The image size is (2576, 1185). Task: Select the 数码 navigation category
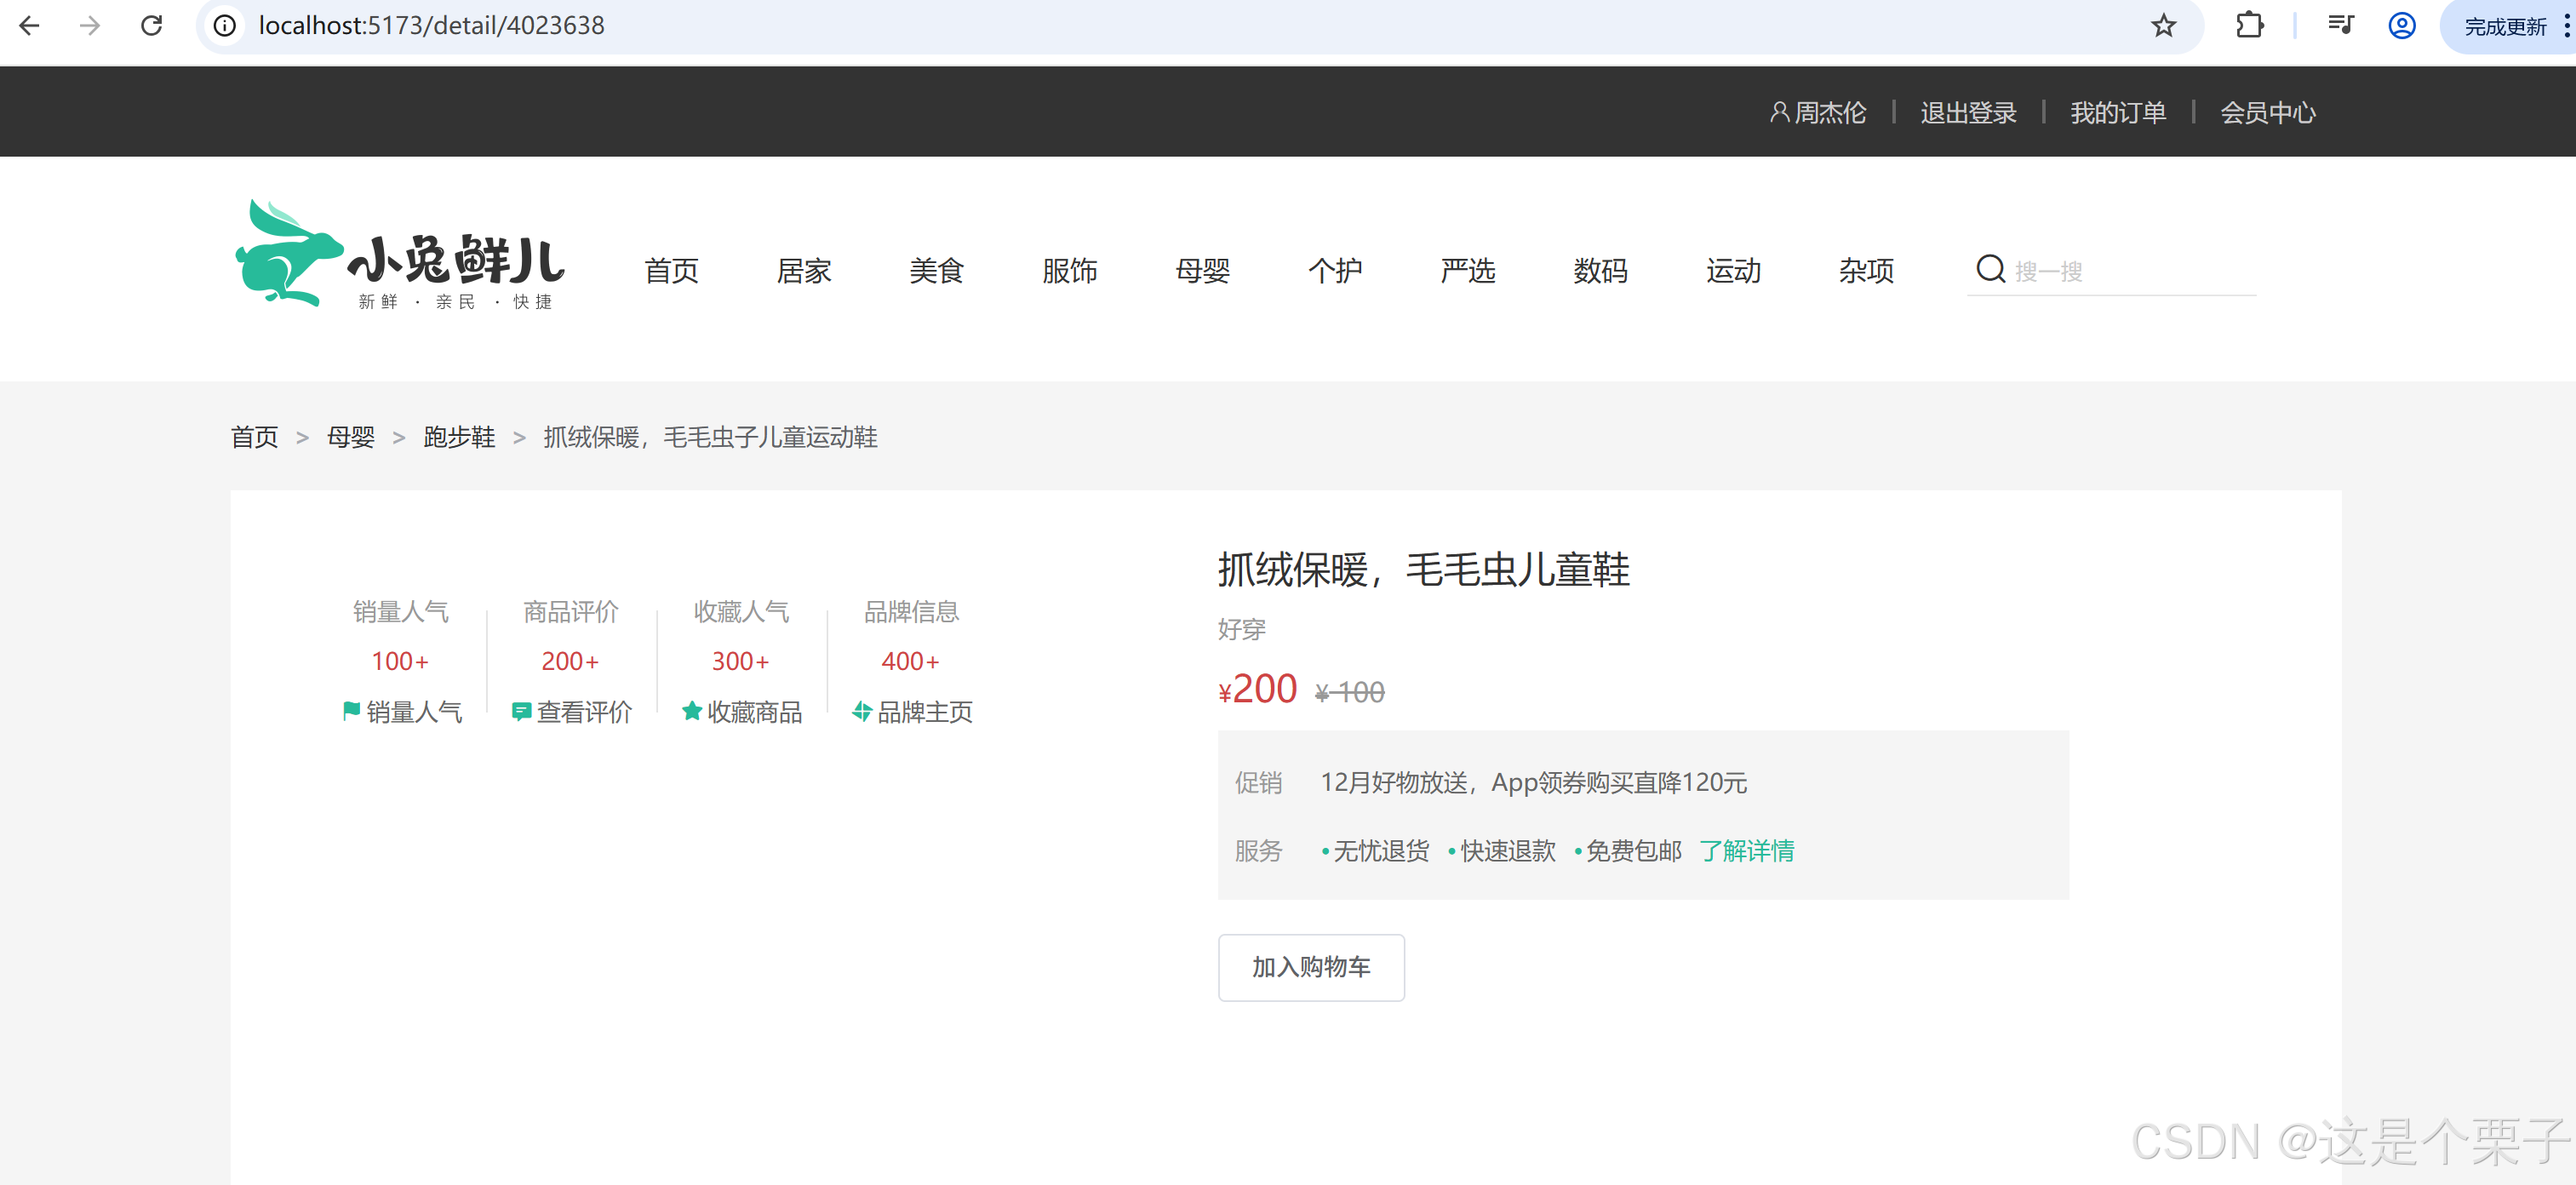click(x=1600, y=271)
